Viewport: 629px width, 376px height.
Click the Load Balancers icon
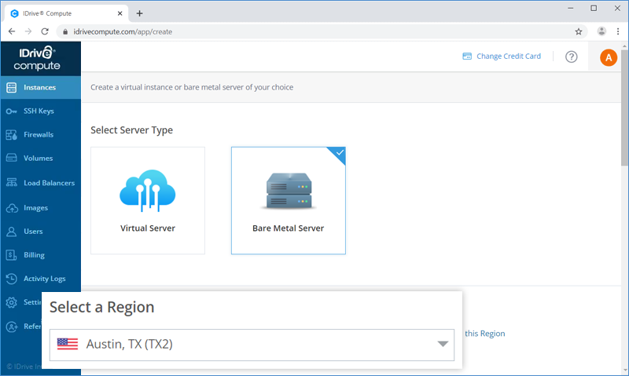12,183
